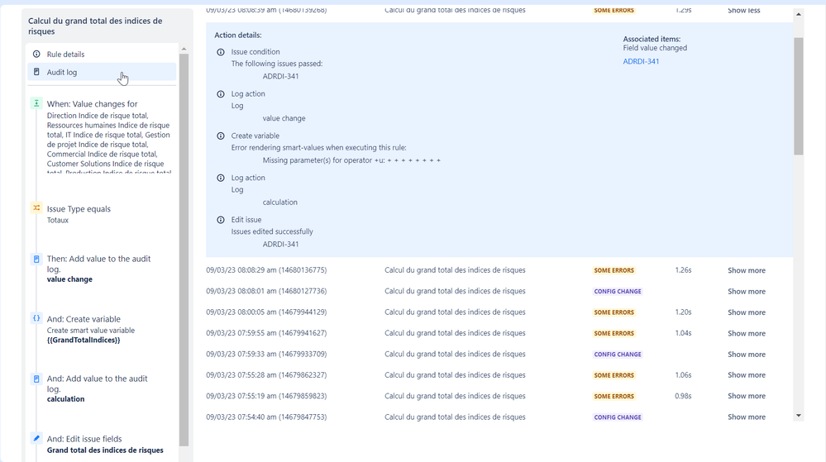The width and height of the screenshot is (826, 462).
Task: Open the ADRDI-341 associated item link
Action: [641, 61]
